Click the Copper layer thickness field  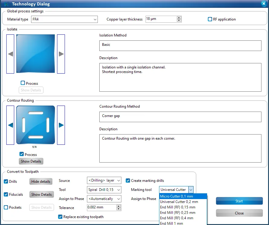[x=161, y=19]
